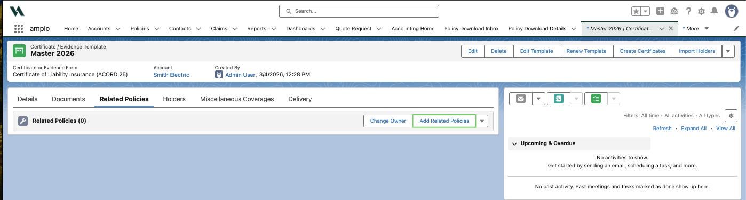
Task: Click the new task checklist icon
Action: pos(596,99)
